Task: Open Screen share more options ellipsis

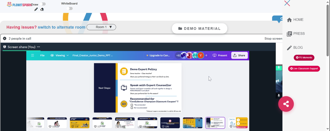Action: click(39, 47)
